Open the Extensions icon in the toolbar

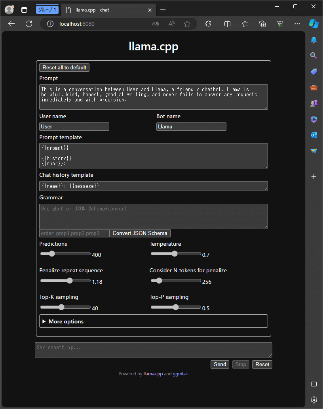(208, 24)
